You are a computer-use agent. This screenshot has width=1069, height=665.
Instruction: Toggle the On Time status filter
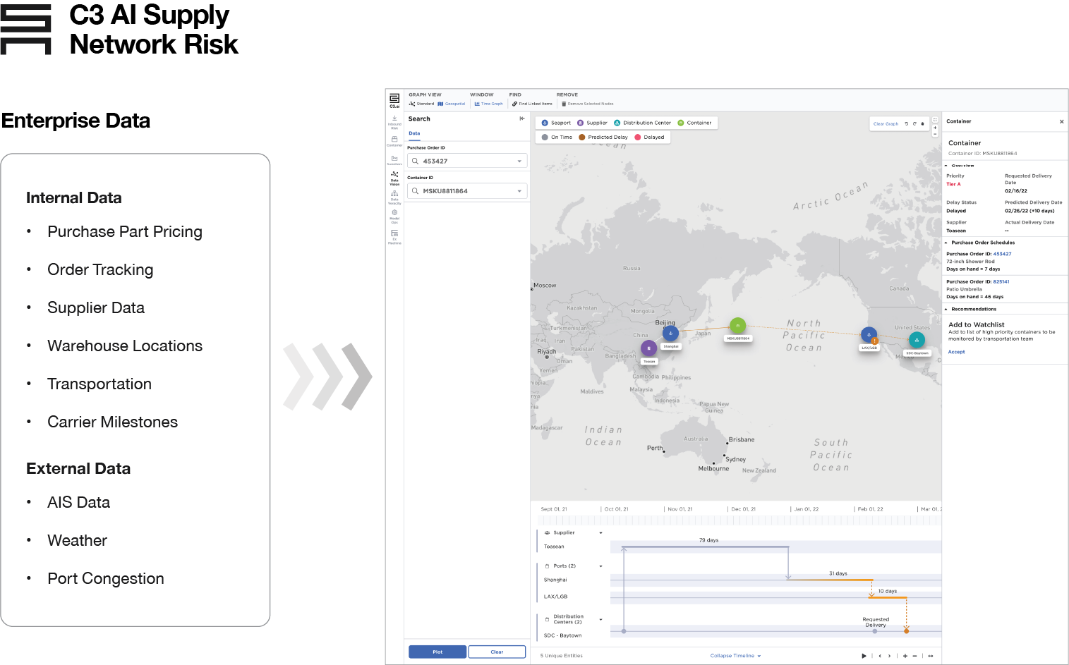coord(557,138)
